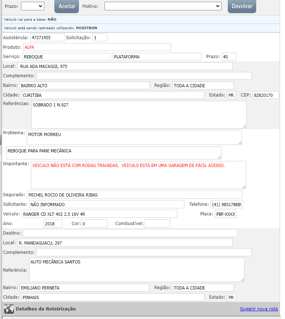Screen dimensions: 285x319
Task: Click the CEP field with 82820170
Action: pyautogui.click(x=266, y=95)
